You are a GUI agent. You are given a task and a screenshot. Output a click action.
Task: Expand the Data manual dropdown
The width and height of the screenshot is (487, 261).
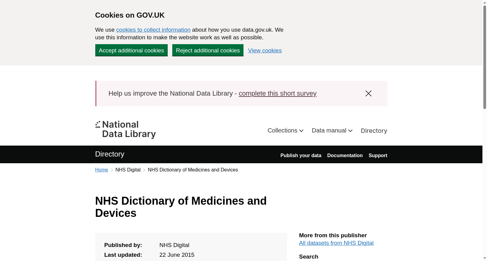coord(332,130)
